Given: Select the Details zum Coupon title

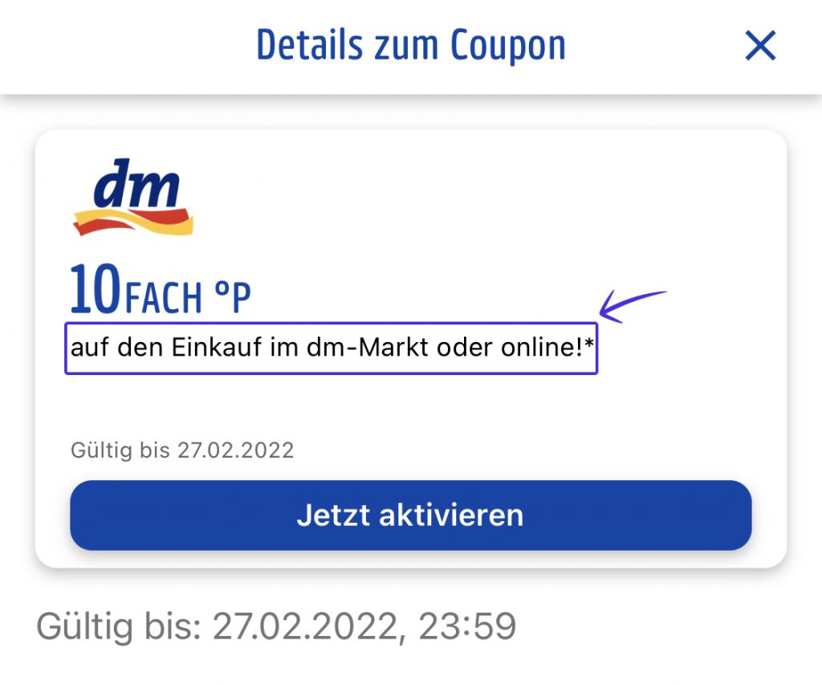Looking at the screenshot, I should [x=411, y=45].
